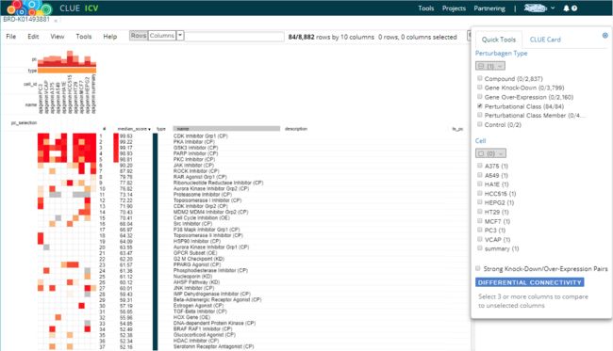Viewport: 613px width, 351px height.
Task: Close the Quick Tools side panel
Action: tap(605, 36)
